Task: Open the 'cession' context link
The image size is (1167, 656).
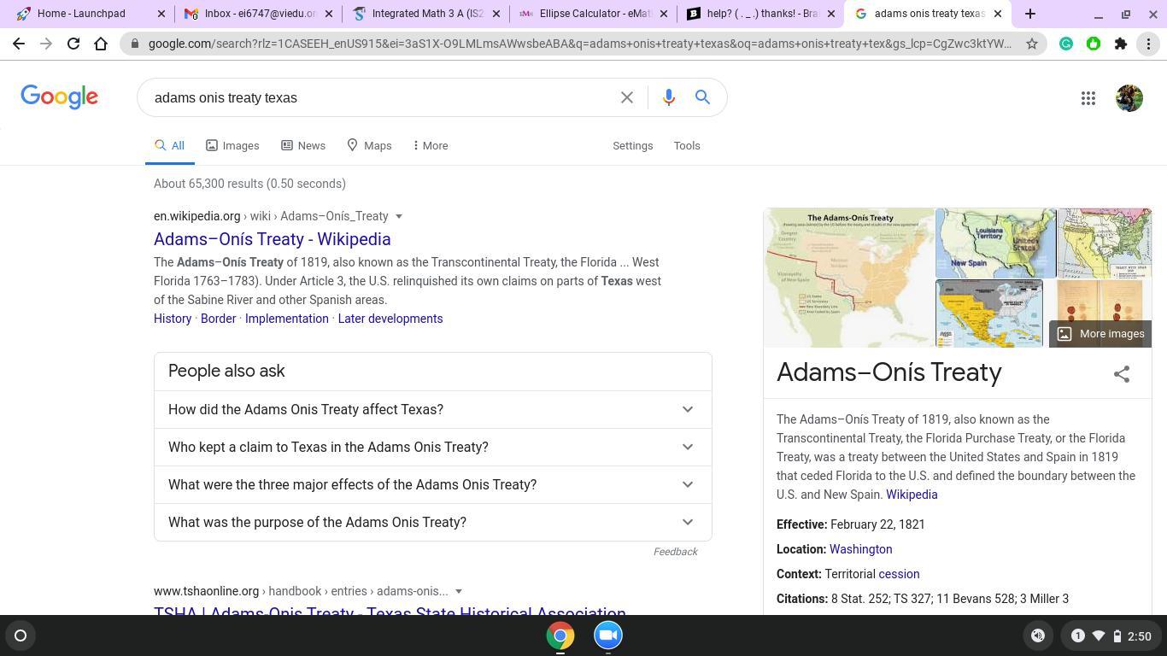Action: point(899,574)
